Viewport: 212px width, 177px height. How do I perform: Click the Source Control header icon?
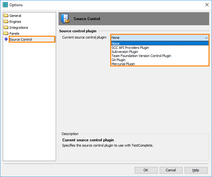[65, 19]
